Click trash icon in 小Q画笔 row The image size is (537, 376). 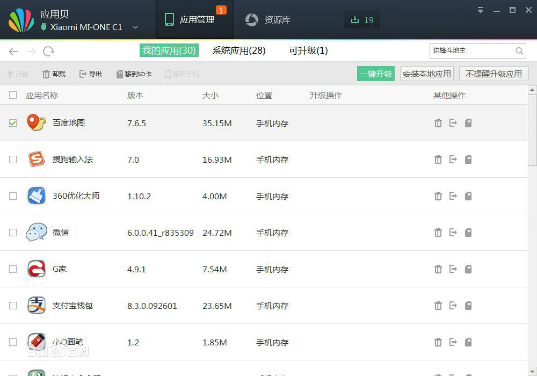point(438,343)
